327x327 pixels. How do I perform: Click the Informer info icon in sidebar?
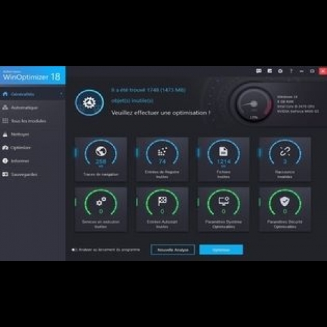pyautogui.click(x=5, y=161)
